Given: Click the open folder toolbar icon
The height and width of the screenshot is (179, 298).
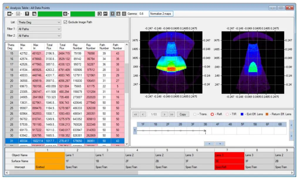Looking at the screenshot, I should pos(9,14).
